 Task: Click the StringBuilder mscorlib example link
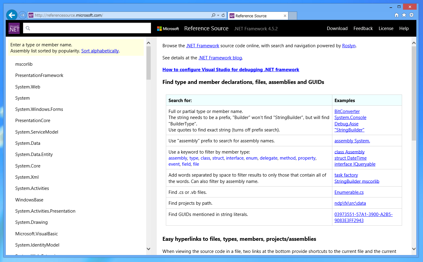click(x=357, y=181)
